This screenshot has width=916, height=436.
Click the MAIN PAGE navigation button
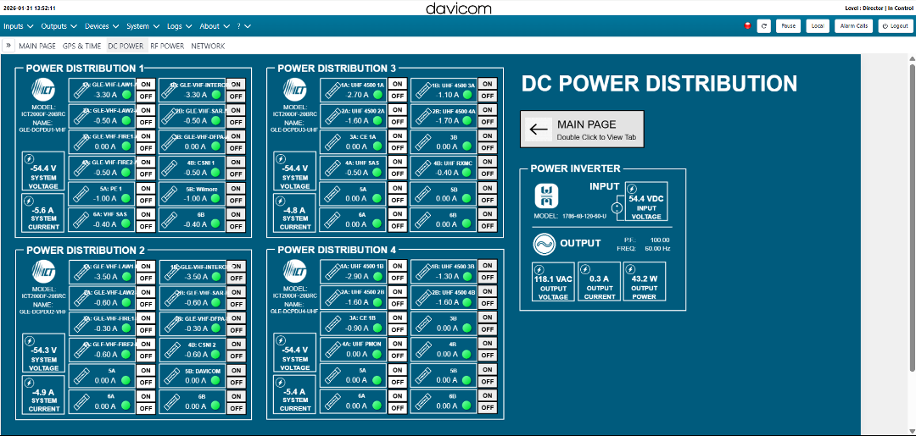click(x=582, y=129)
